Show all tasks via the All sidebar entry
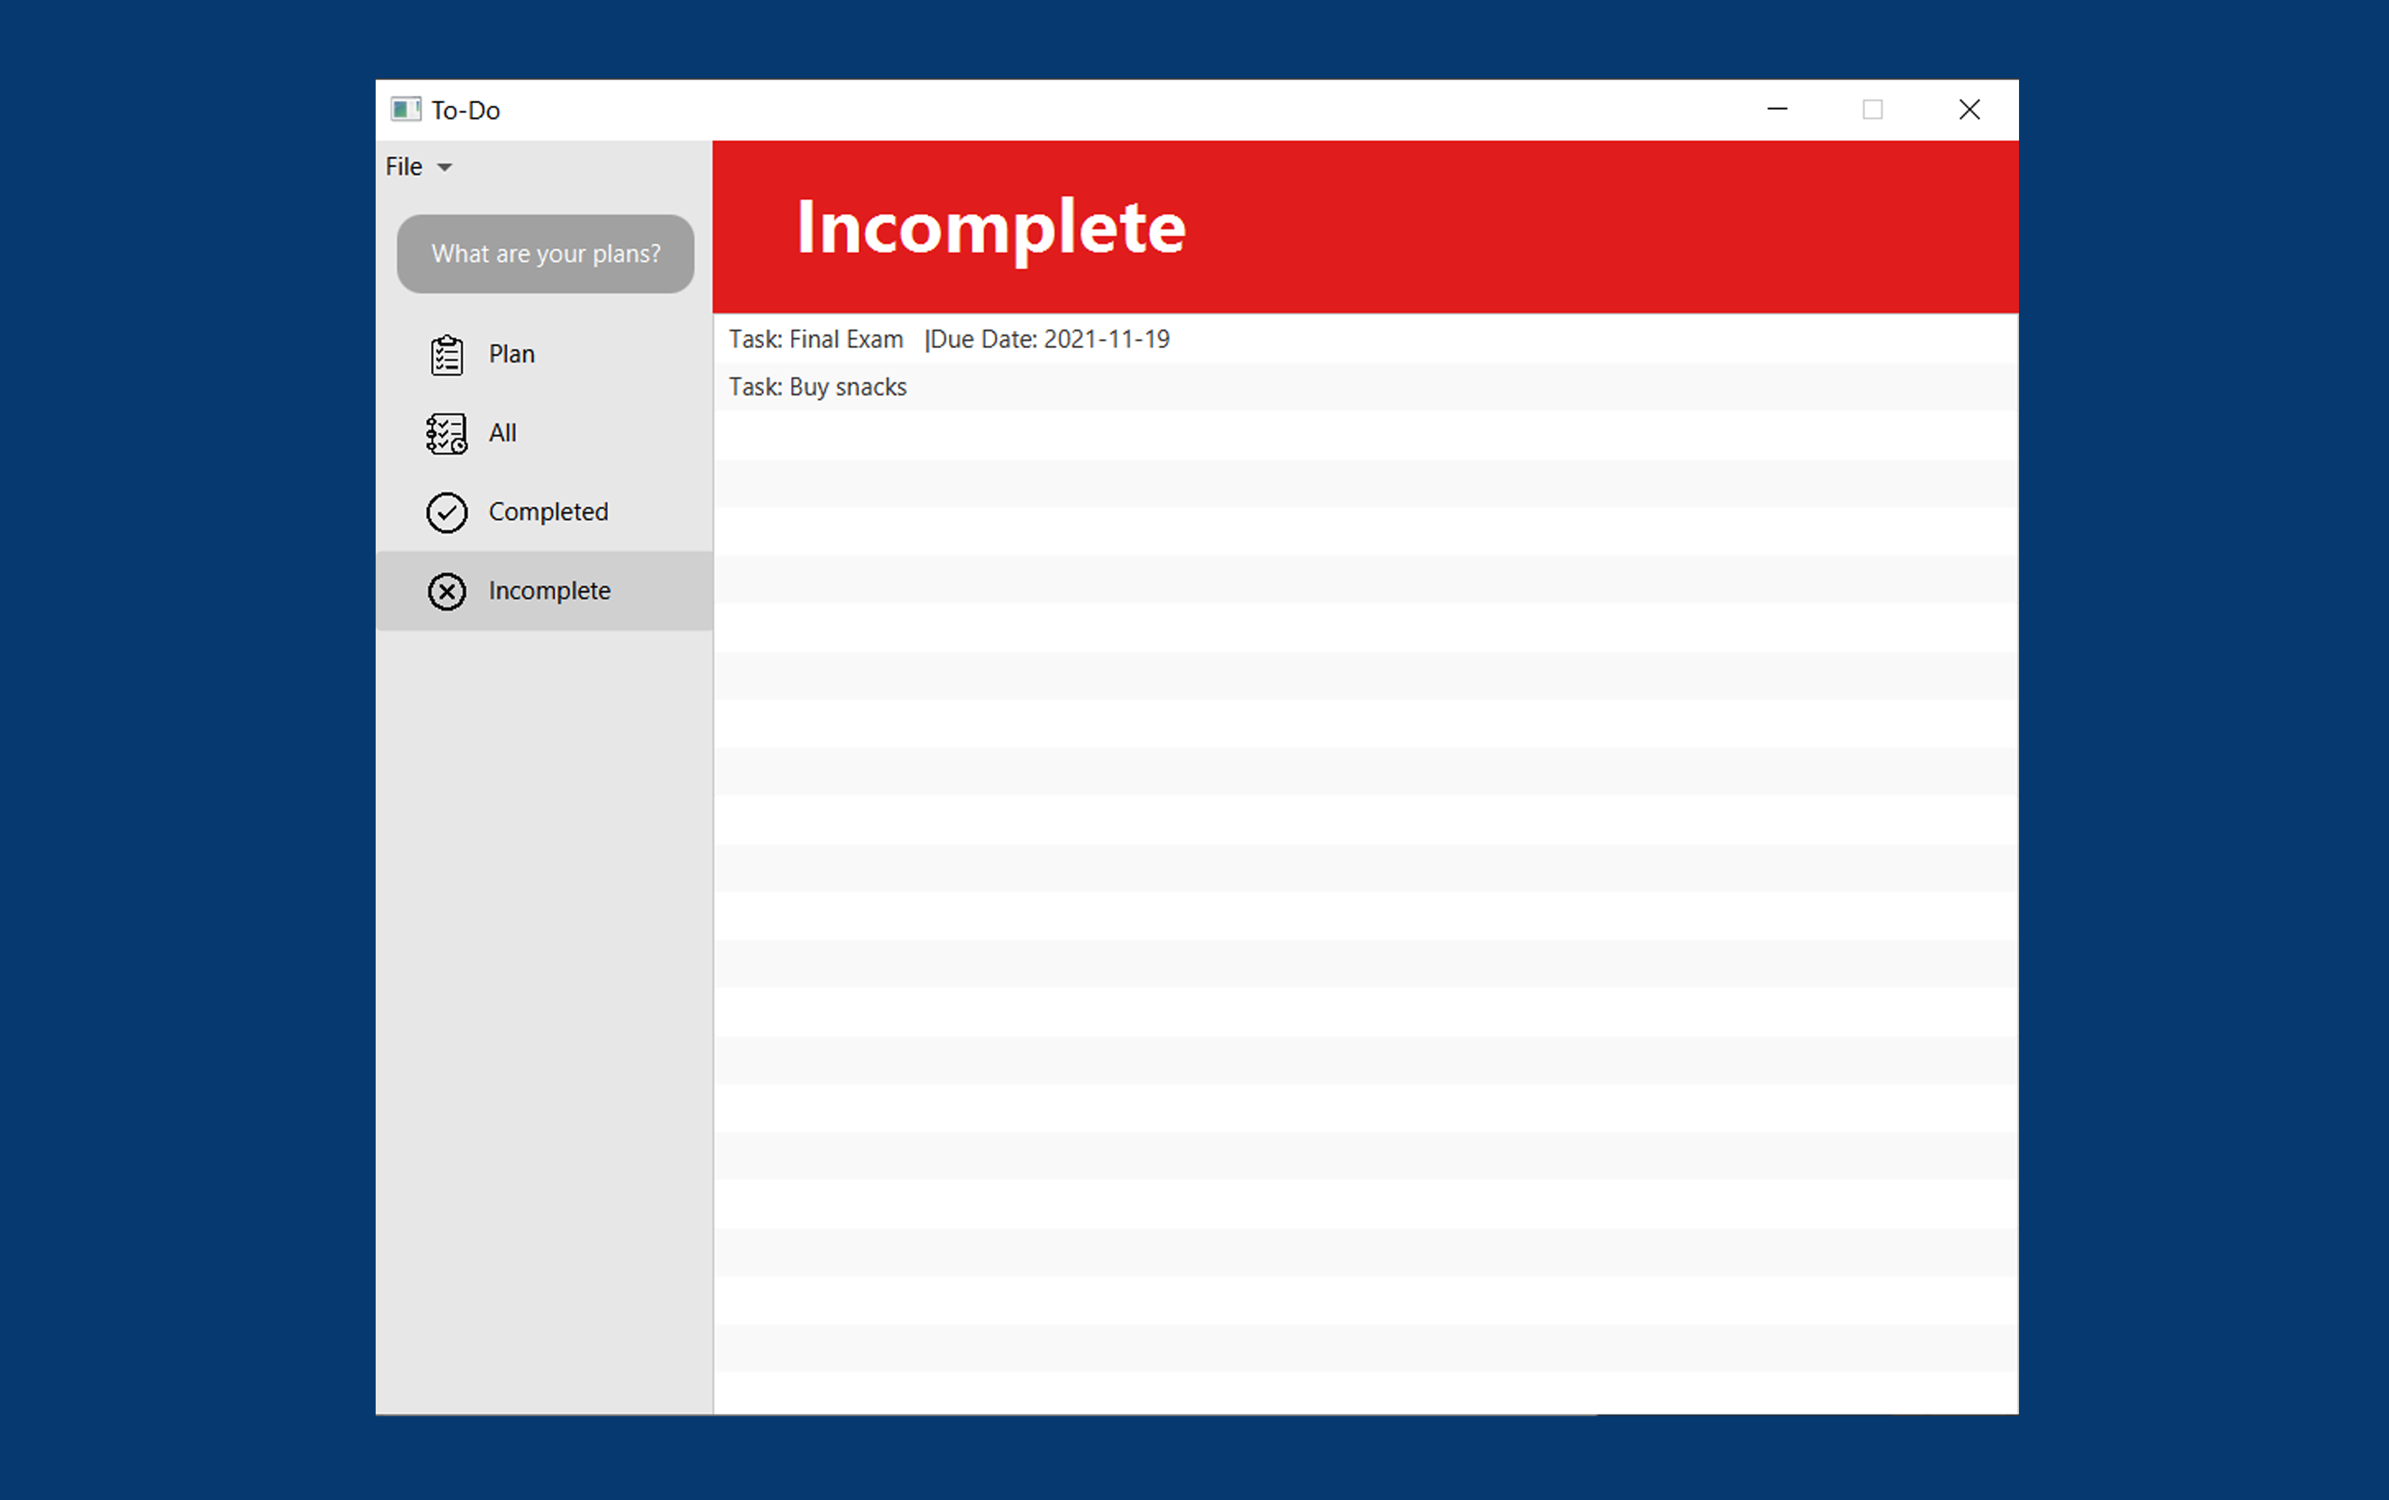2389x1500 pixels. [503, 433]
